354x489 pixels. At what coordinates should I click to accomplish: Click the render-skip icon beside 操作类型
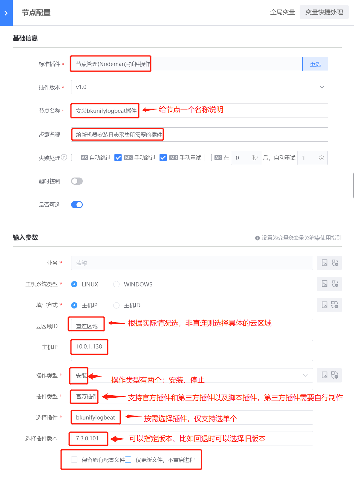pyautogui.click(x=335, y=375)
